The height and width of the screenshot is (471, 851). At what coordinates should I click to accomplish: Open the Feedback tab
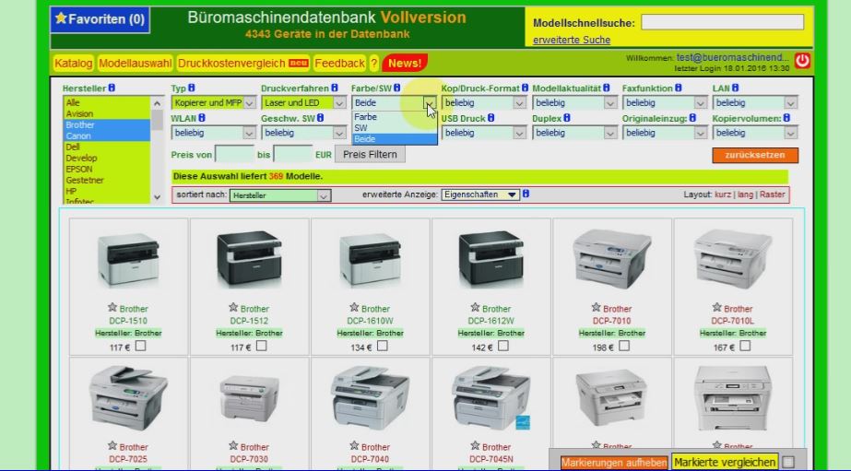(x=339, y=64)
